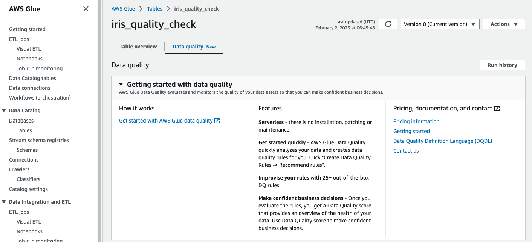
Task: Open Databases from the sidebar
Action: (x=21, y=120)
